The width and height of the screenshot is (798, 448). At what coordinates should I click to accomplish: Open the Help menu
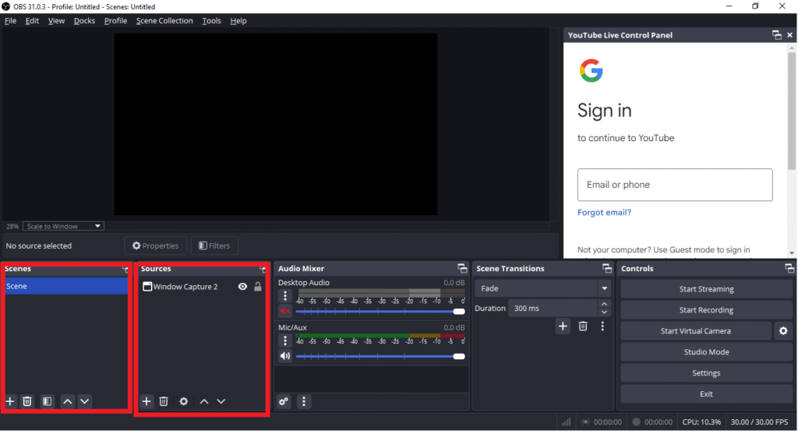(238, 21)
